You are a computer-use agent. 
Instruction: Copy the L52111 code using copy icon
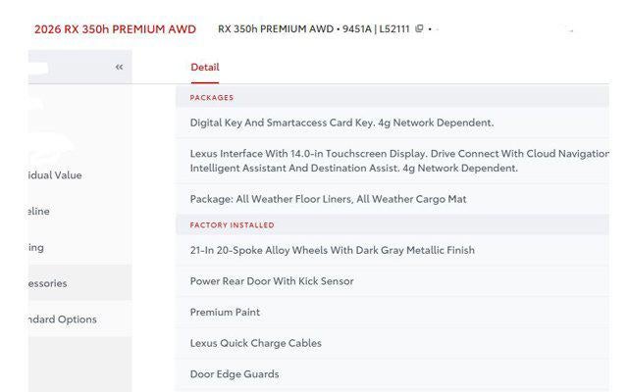click(x=419, y=29)
